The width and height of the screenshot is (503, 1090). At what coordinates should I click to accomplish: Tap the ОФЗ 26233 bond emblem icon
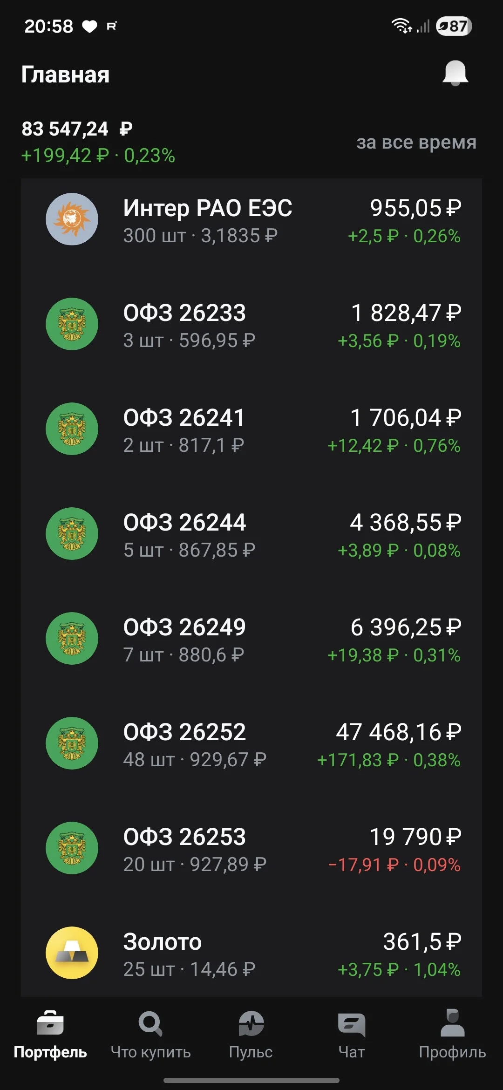pyautogui.click(x=72, y=324)
